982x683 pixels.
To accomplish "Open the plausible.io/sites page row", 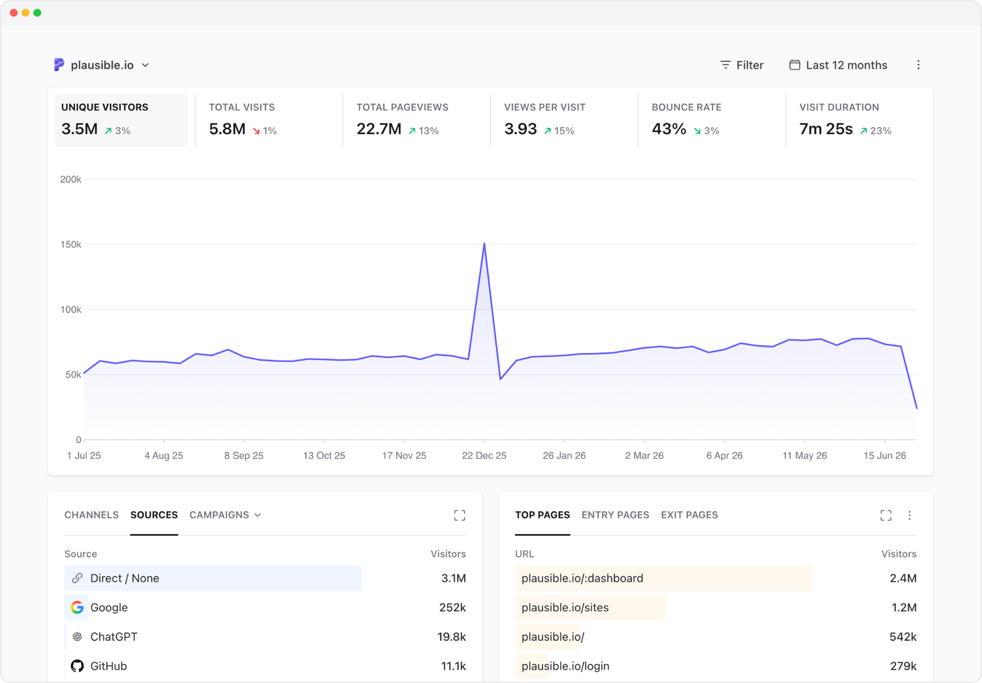I will coord(716,608).
